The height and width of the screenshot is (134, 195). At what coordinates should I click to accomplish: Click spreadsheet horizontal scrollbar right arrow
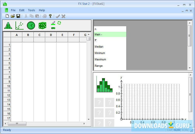click(84, 124)
